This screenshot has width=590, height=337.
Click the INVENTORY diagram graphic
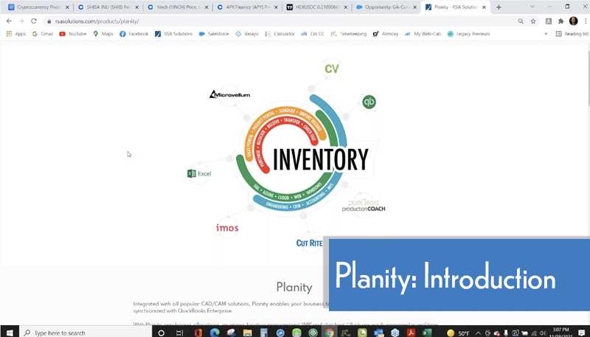pos(301,158)
